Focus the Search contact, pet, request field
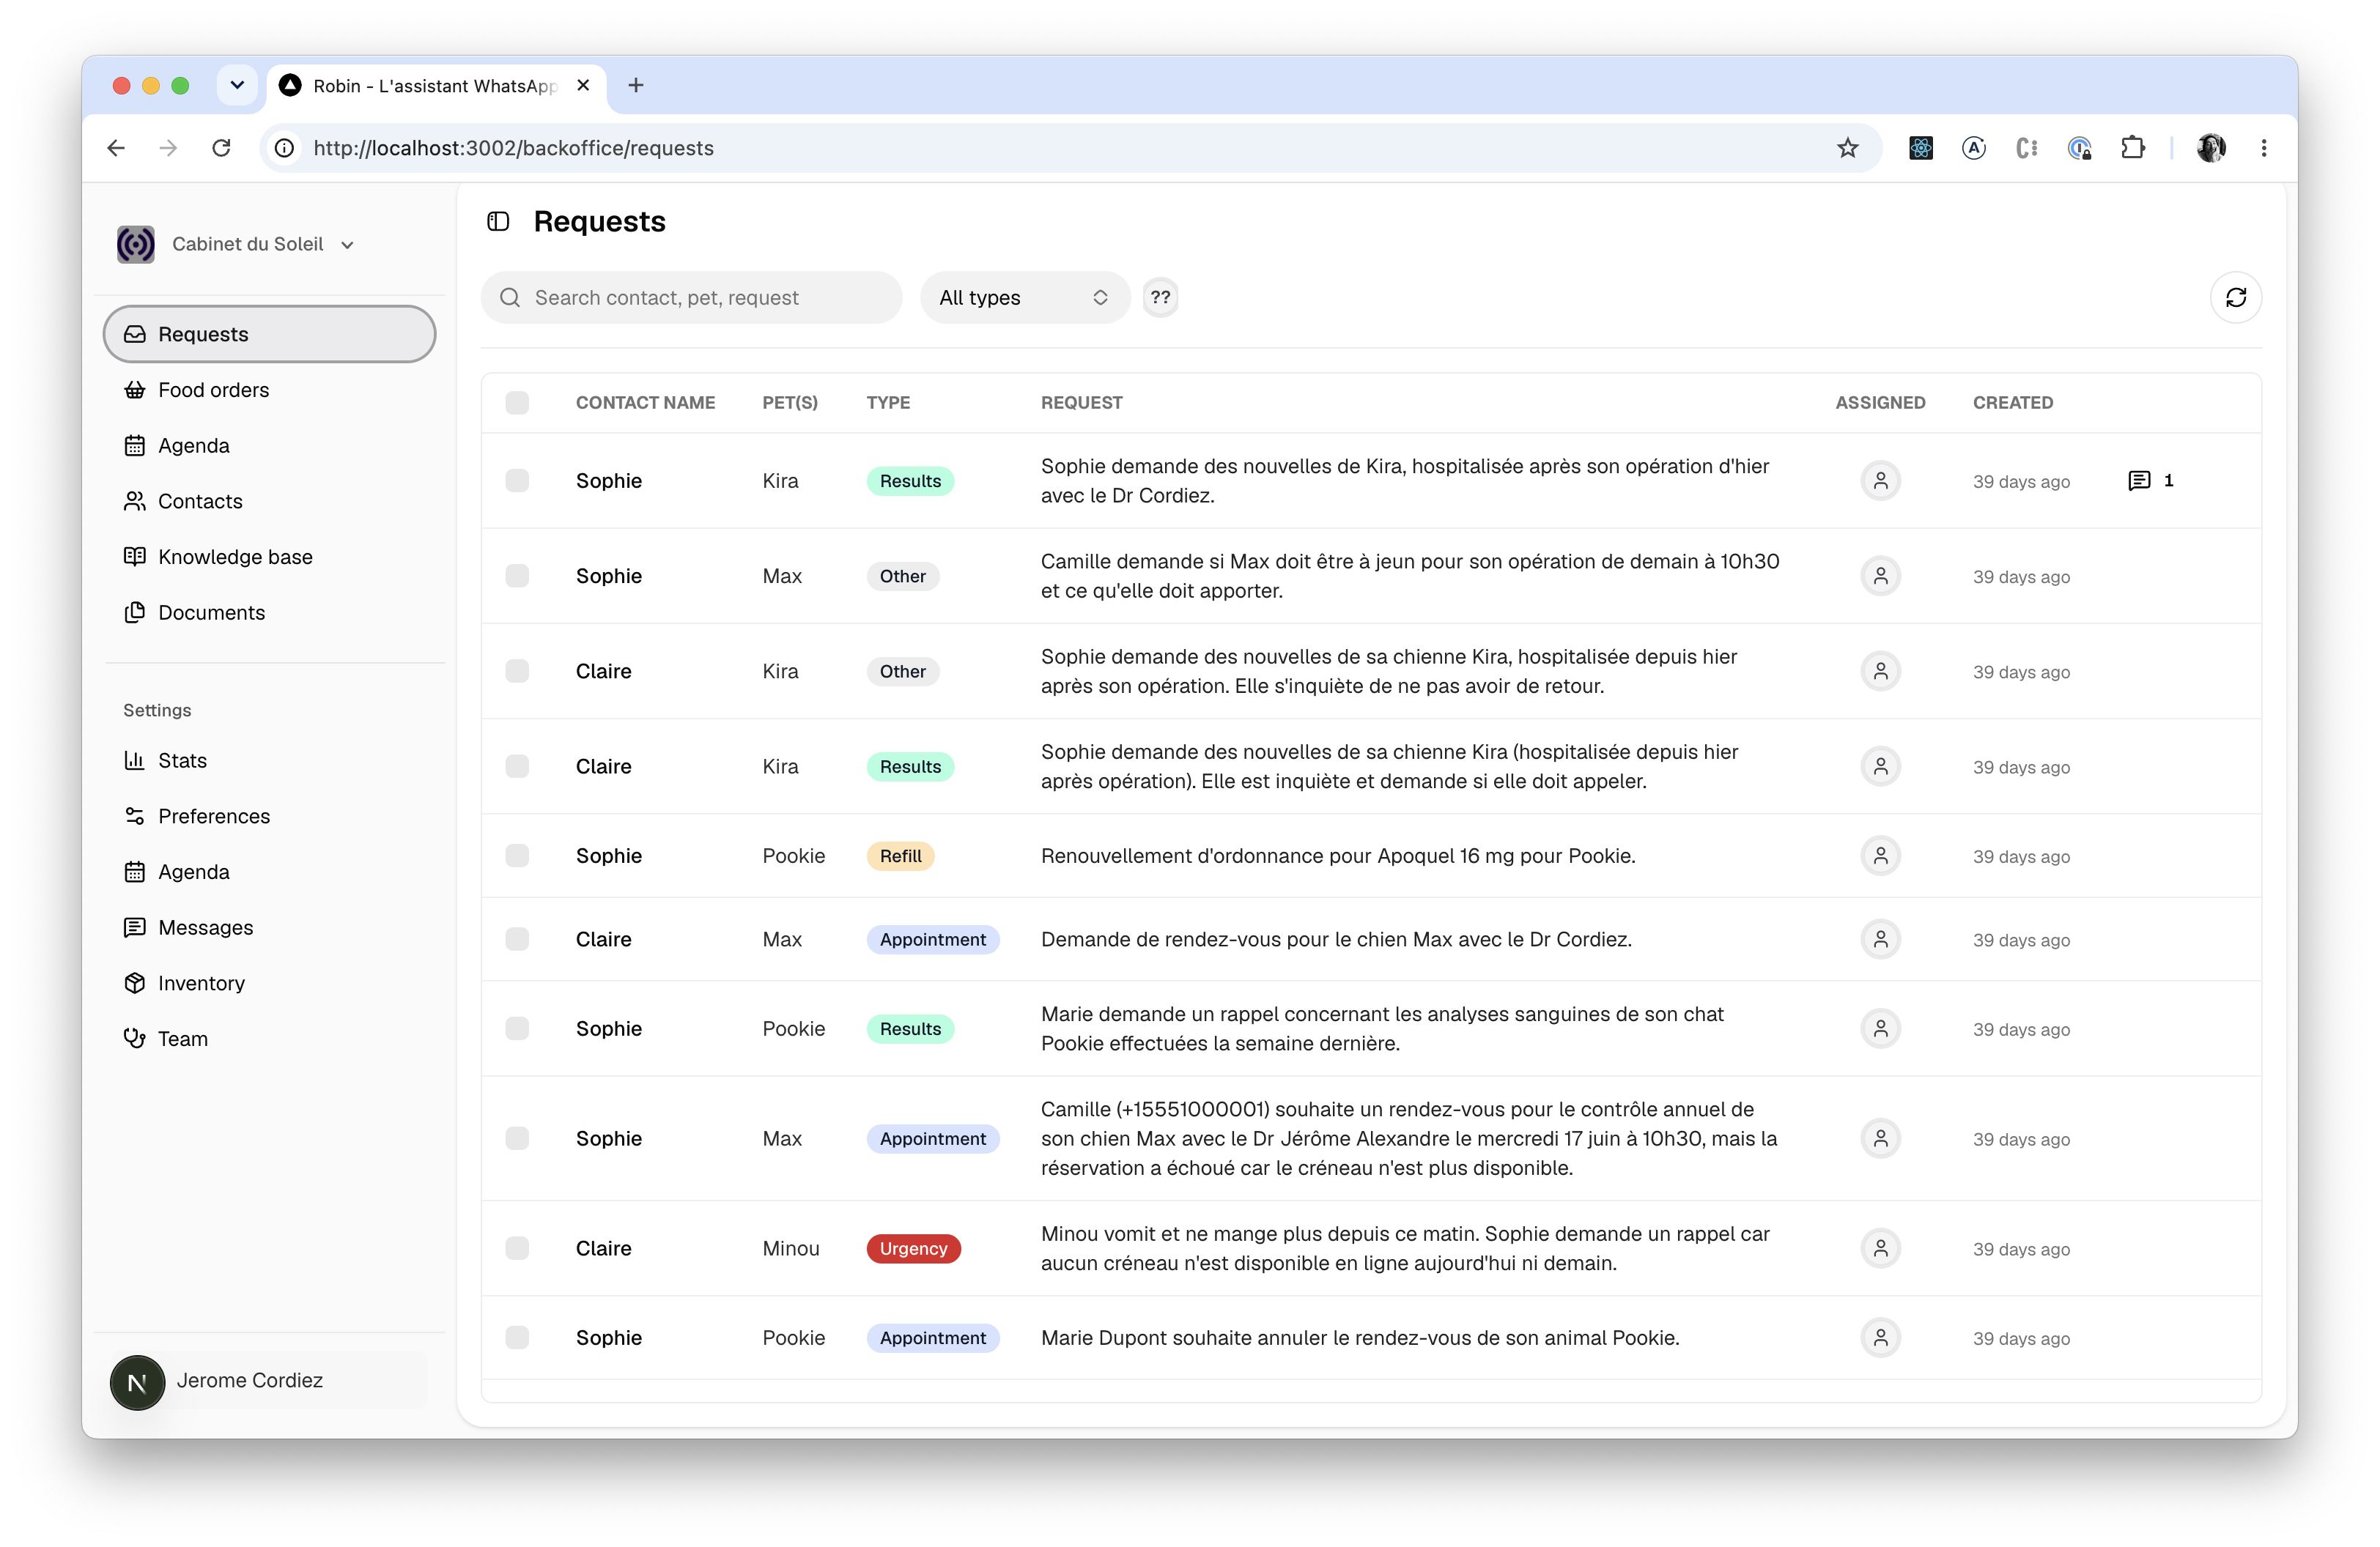 coord(691,297)
